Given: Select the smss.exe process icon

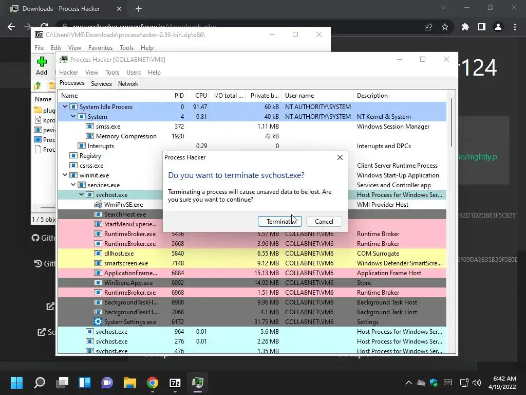Looking at the screenshot, I should (89, 127).
